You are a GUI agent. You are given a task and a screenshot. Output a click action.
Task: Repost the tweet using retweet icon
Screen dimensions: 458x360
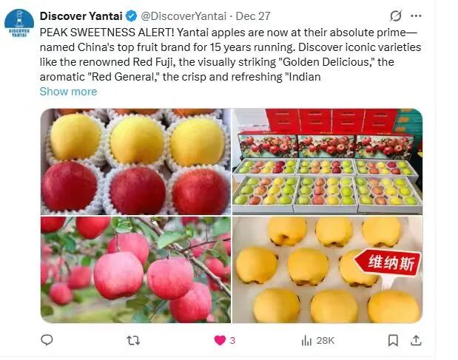pyautogui.click(x=133, y=341)
